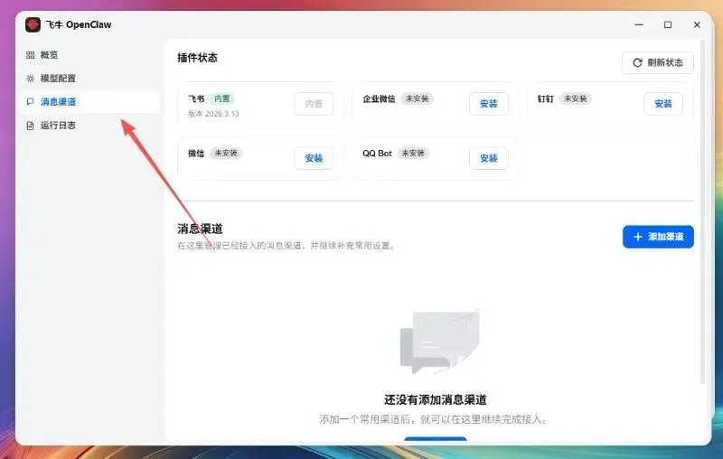Viewport: 723px width, 459px height.
Task: Click the 插件状态 section heading
Action: tap(197, 58)
